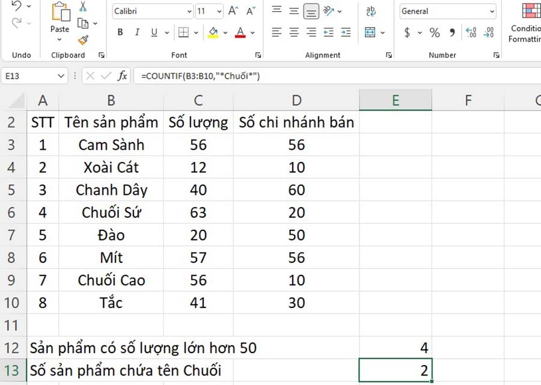
Task: Apply cell borders icon
Action: 183,32
